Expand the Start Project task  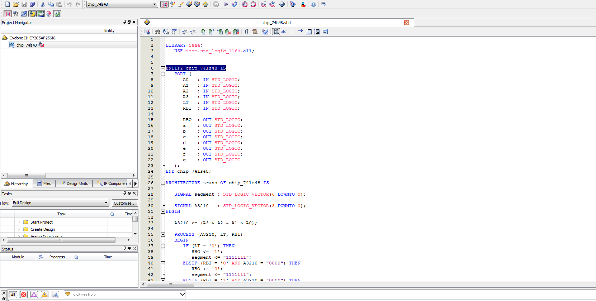click(19, 222)
